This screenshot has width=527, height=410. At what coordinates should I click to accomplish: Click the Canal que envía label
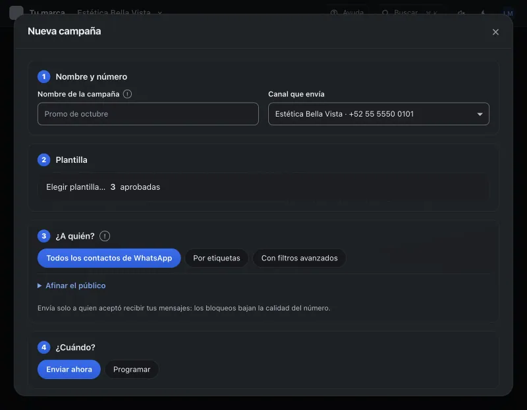tap(296, 94)
